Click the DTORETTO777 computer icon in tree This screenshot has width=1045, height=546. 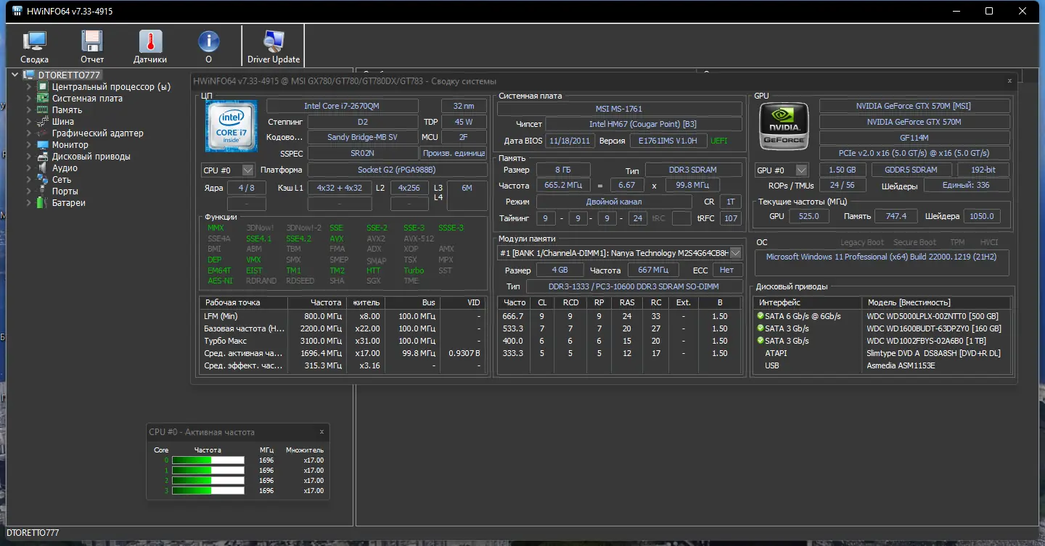pyautogui.click(x=29, y=75)
